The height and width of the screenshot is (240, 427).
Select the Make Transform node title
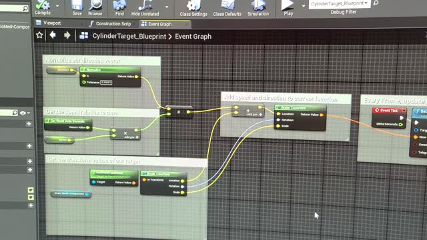(x=300, y=108)
